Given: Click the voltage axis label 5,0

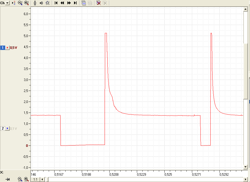Looking at the screenshot, I should (x=26, y=36).
